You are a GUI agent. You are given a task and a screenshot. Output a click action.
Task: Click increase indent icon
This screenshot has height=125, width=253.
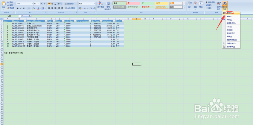62,8
